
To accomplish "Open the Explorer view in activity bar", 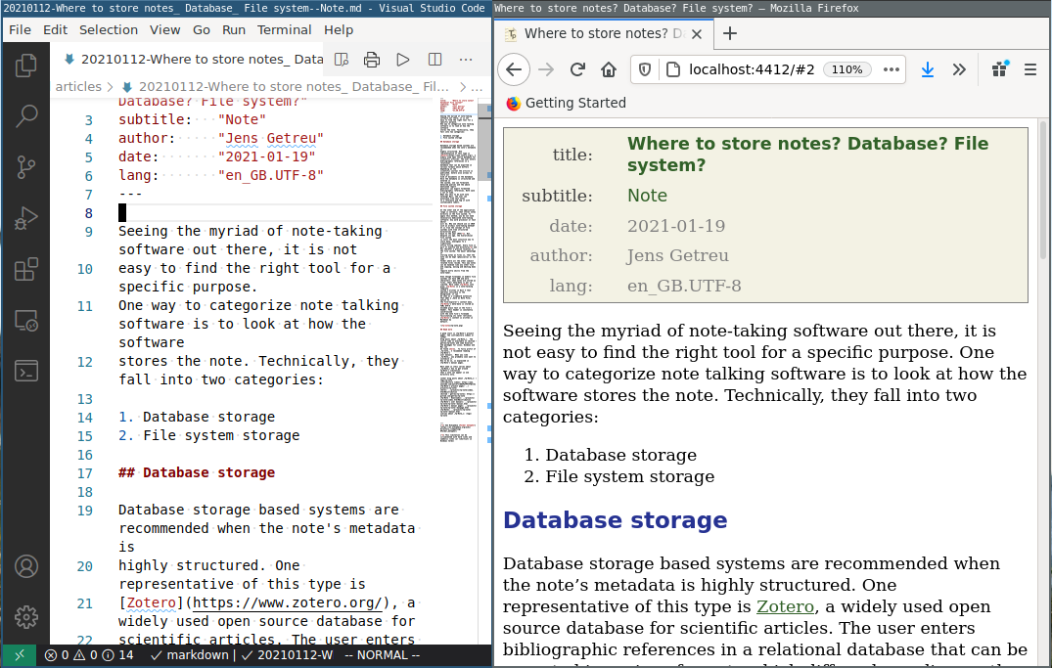I will (x=26, y=66).
